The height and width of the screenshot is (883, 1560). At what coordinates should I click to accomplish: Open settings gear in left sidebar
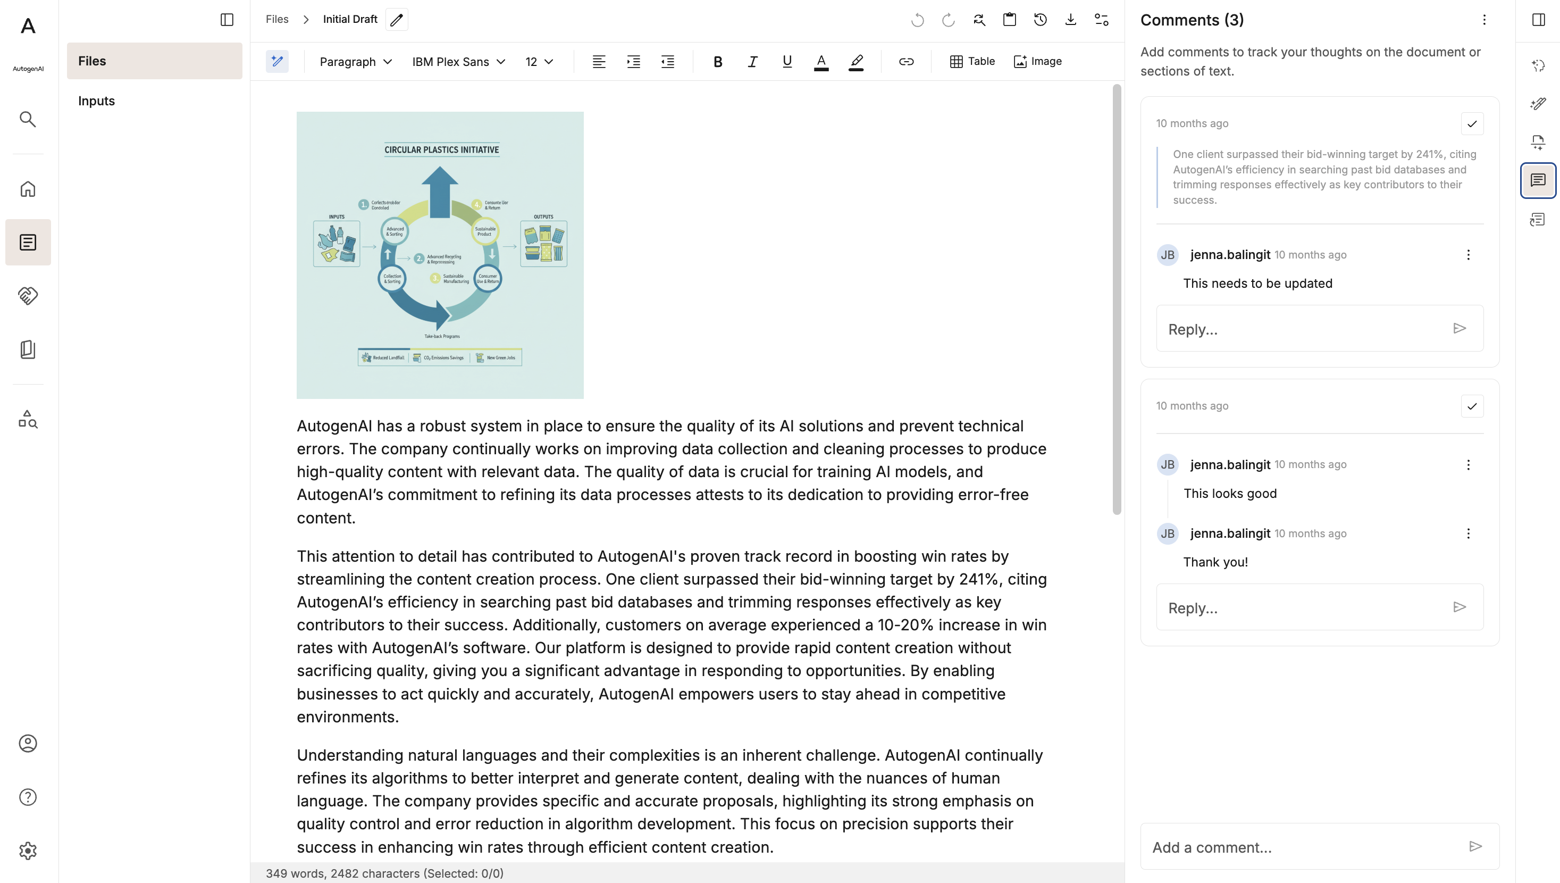click(x=28, y=850)
